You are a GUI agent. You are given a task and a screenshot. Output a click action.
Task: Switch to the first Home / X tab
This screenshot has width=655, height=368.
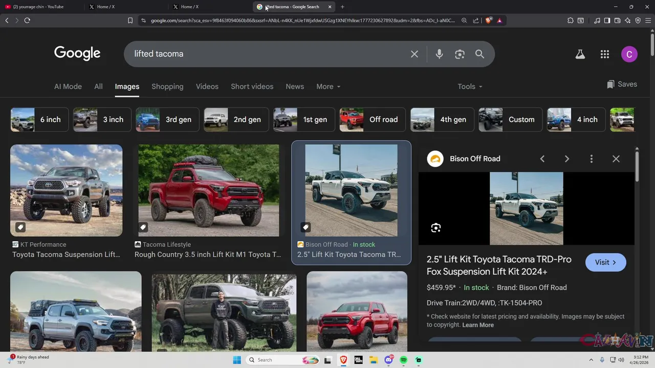click(125, 7)
